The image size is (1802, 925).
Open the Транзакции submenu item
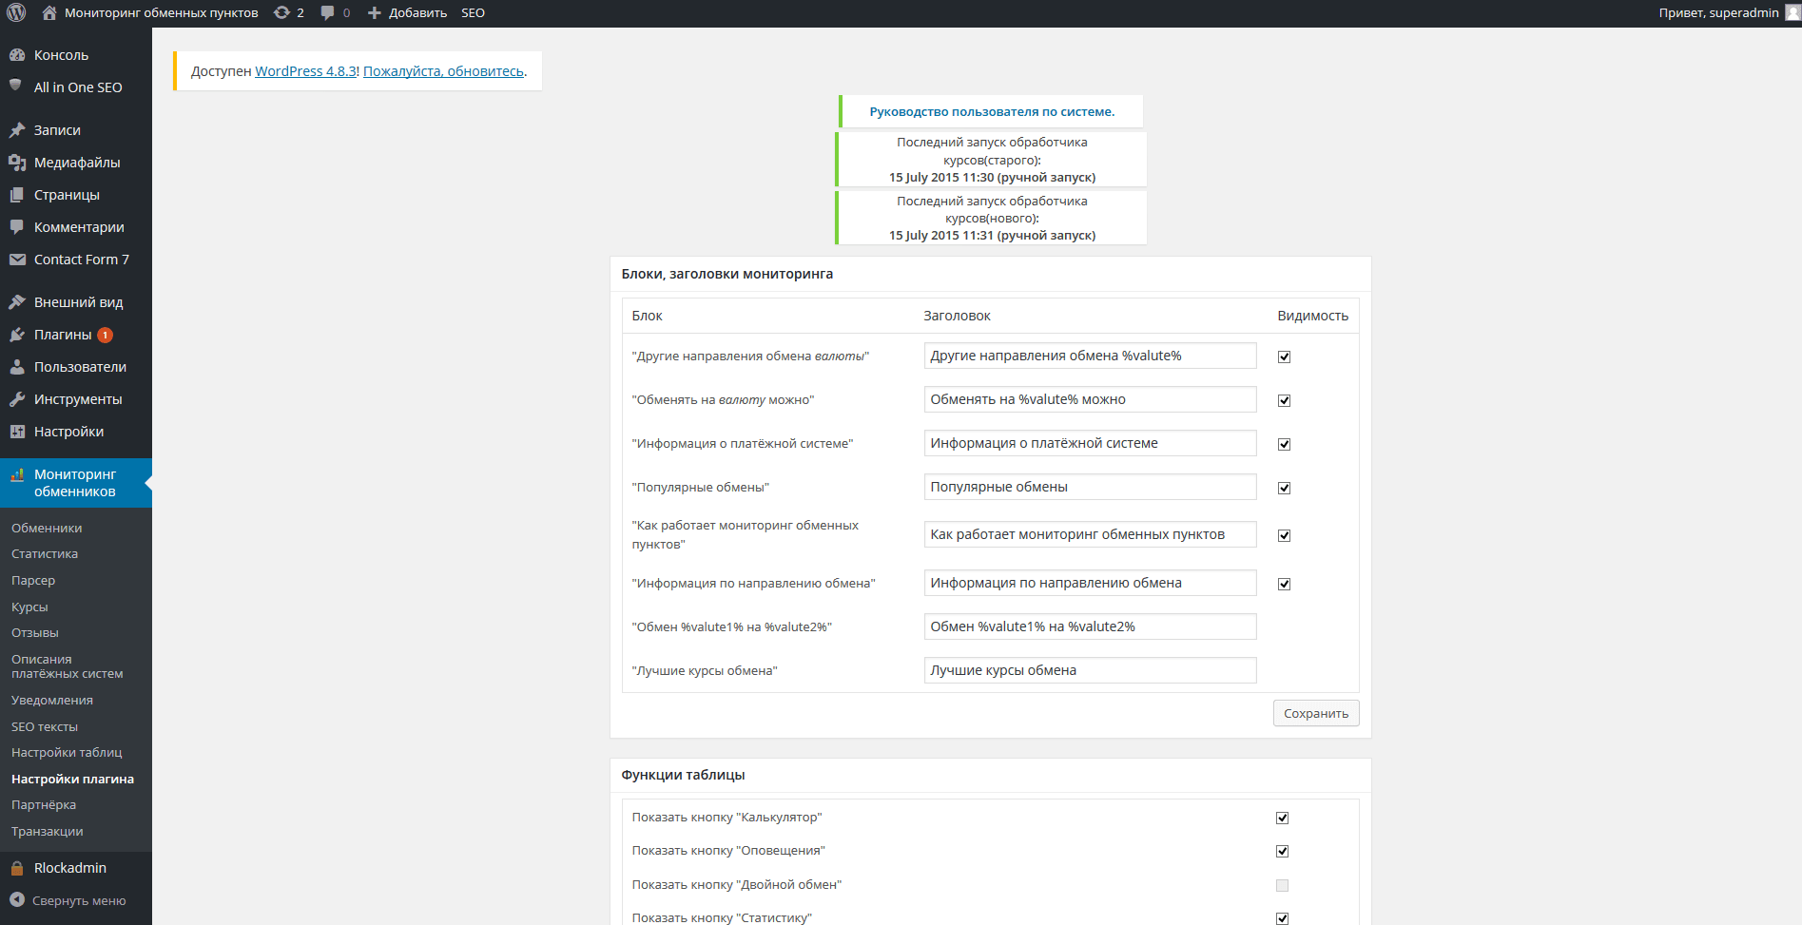coord(48,831)
